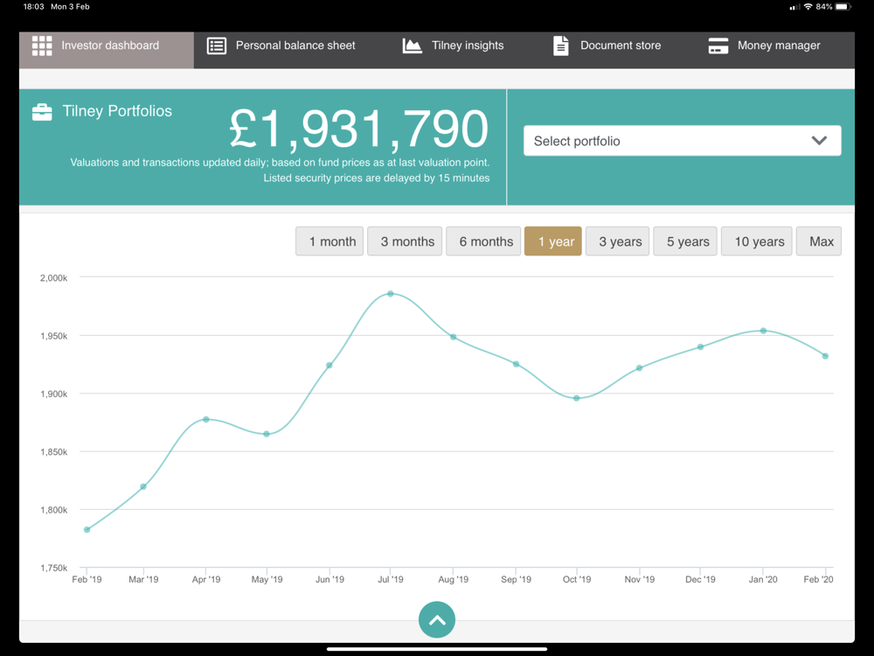The width and height of the screenshot is (874, 656).
Task: Click the Personal balance sheet list icon
Action: click(x=217, y=45)
